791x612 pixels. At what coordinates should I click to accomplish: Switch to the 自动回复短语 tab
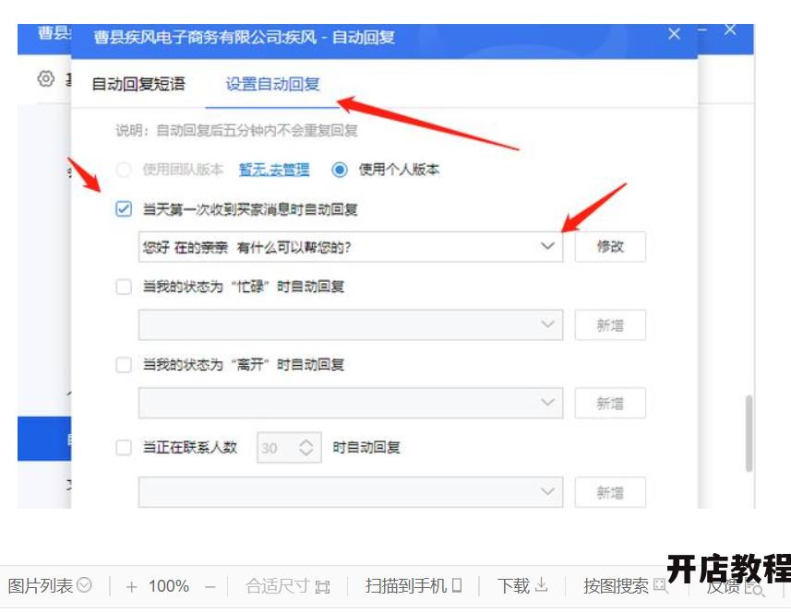[138, 84]
